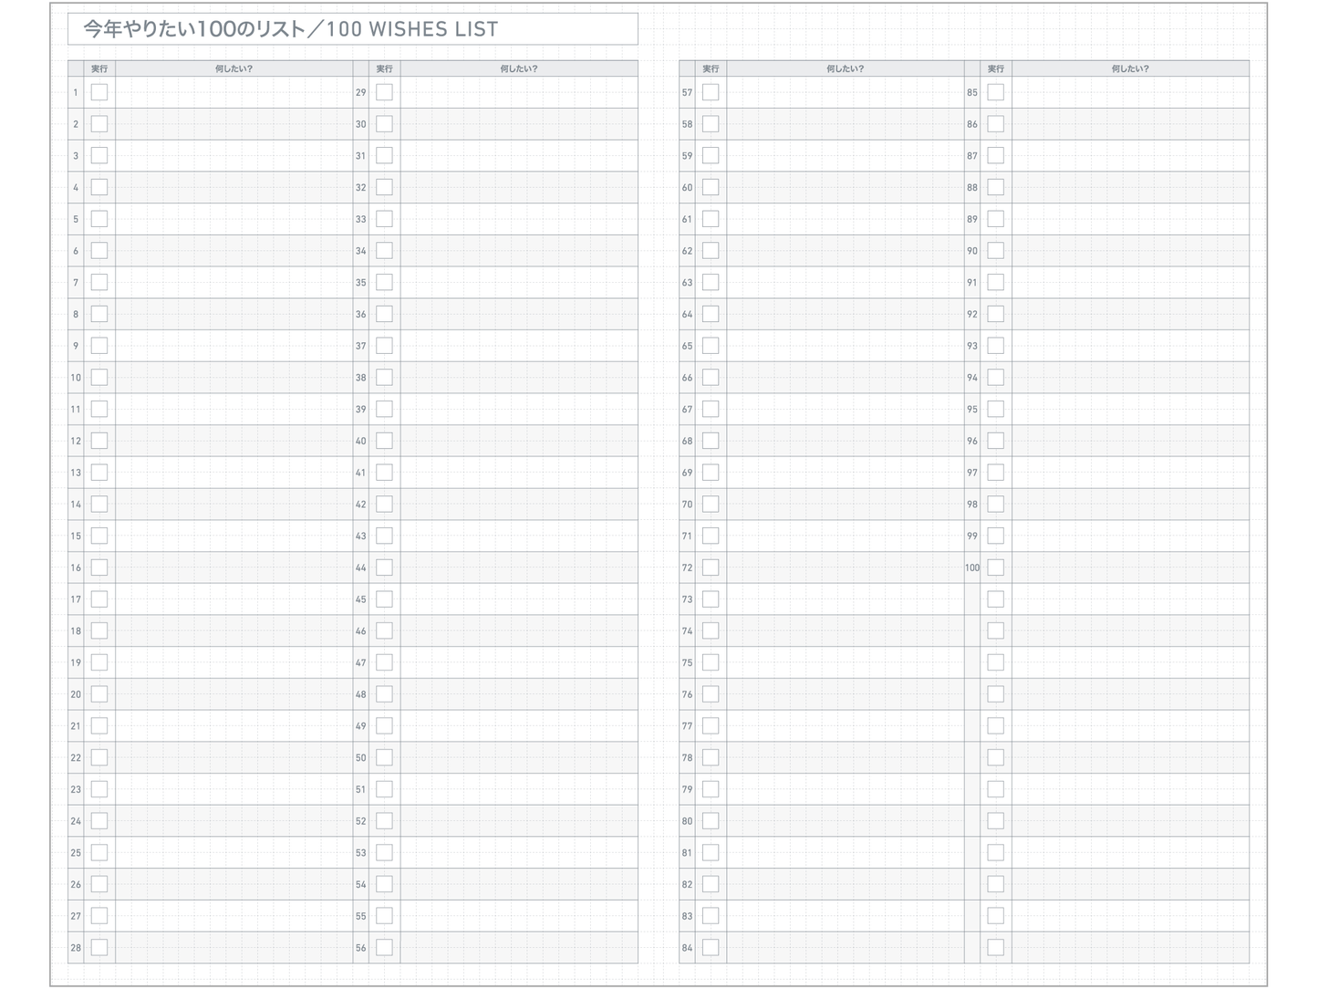
Task: Click the writing area of row 55
Action: [519, 916]
